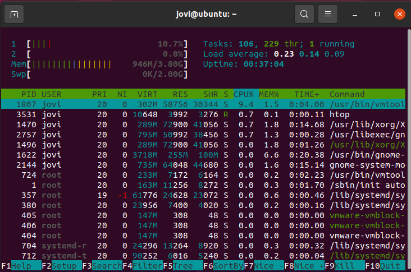
Task: Select the htop process row 3531
Action: [203, 114]
